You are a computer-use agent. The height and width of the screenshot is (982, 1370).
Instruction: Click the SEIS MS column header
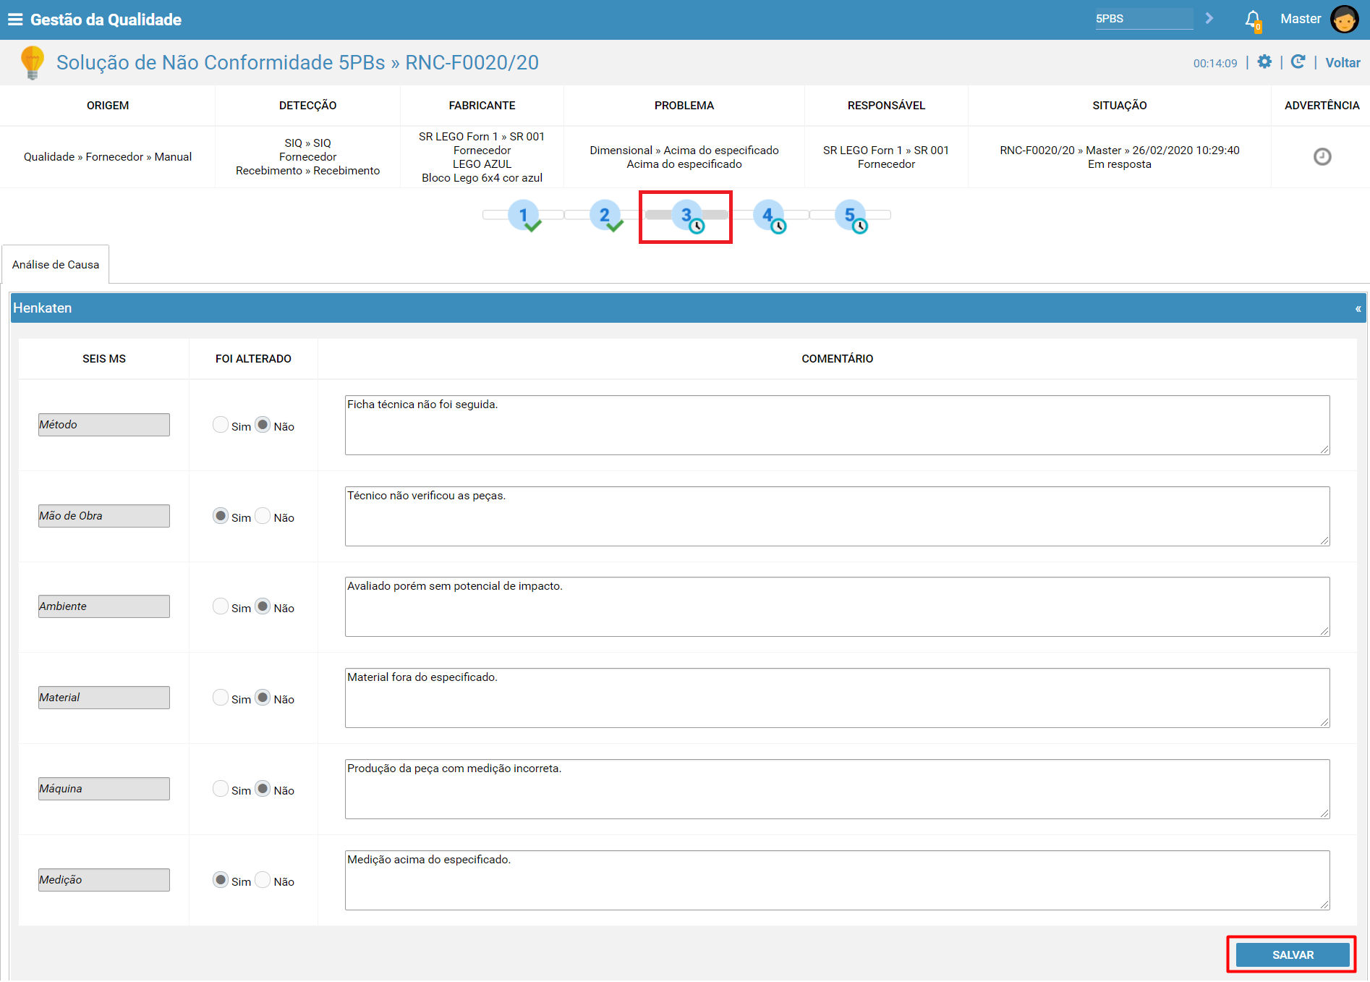tap(104, 359)
